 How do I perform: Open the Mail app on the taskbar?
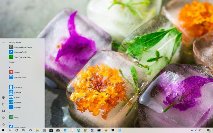click(58, 130)
